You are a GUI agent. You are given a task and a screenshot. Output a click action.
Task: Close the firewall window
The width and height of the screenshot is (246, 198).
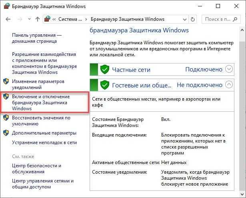tap(236, 6)
